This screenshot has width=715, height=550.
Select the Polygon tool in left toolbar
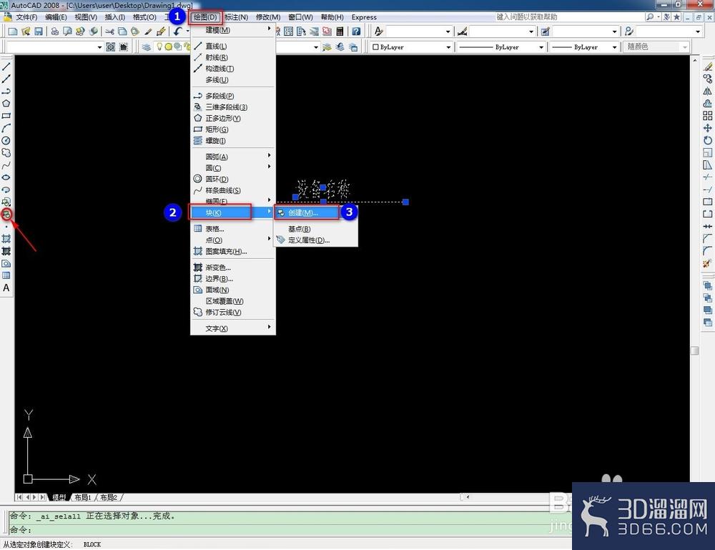pyautogui.click(x=6, y=104)
